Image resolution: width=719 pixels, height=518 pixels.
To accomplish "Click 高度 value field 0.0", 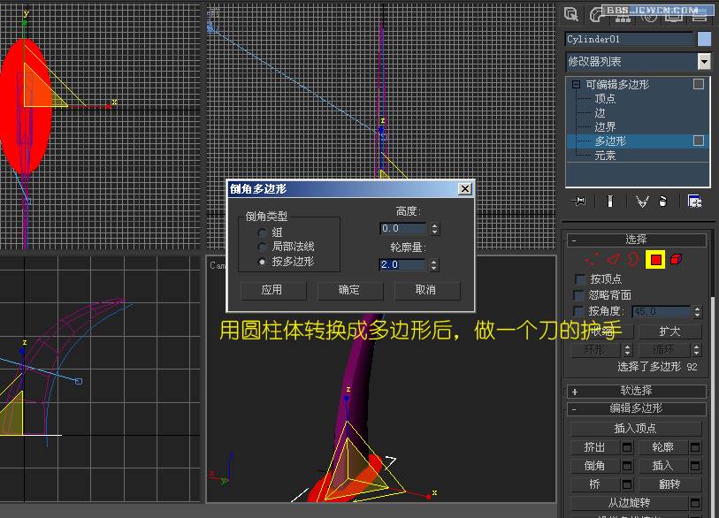I will pyautogui.click(x=403, y=228).
